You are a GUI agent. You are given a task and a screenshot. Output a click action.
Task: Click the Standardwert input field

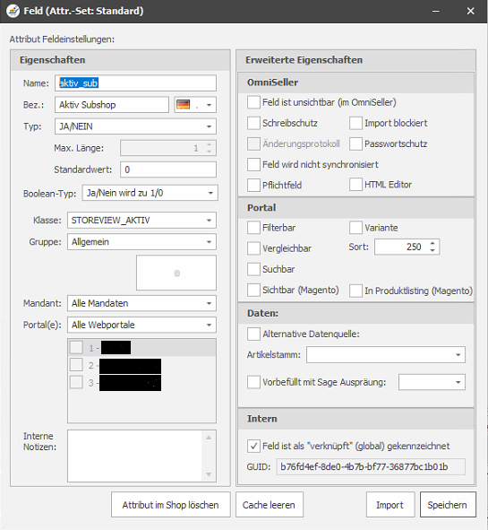coord(168,169)
